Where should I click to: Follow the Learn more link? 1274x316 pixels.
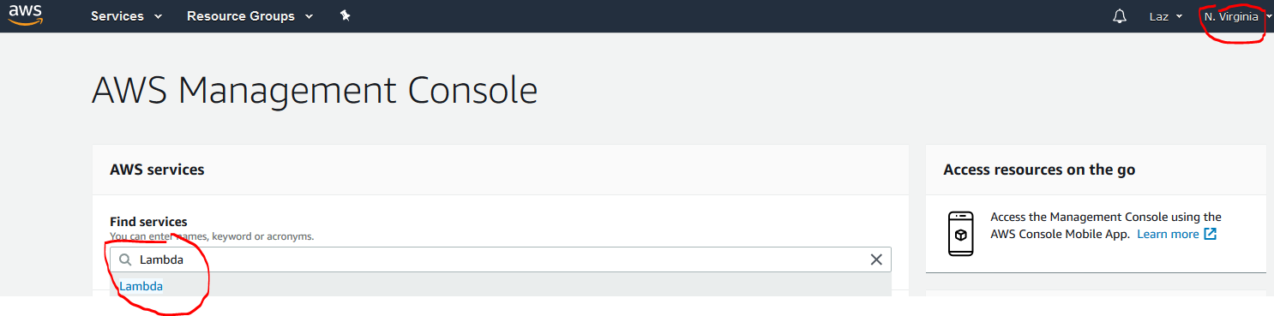[x=1168, y=234]
